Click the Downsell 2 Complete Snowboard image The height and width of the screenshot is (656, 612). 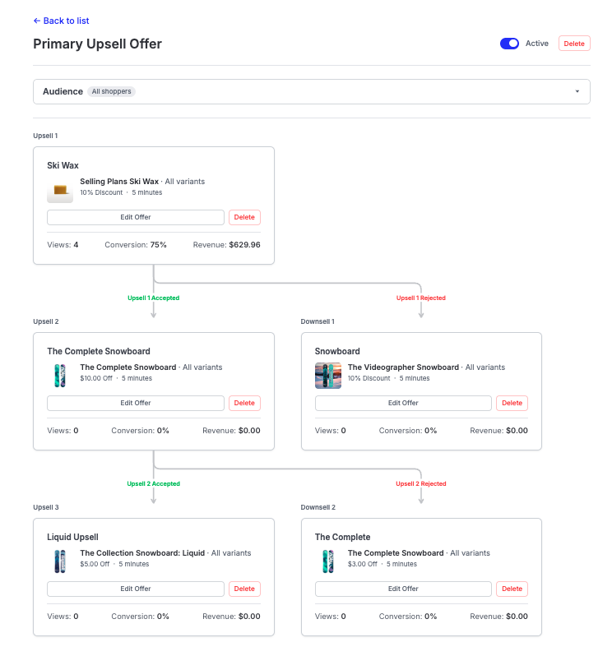pos(327,561)
